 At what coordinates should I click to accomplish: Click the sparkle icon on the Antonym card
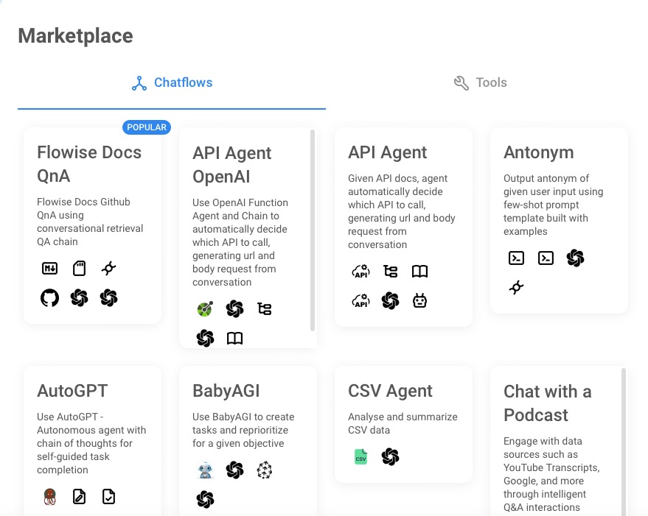click(x=516, y=288)
